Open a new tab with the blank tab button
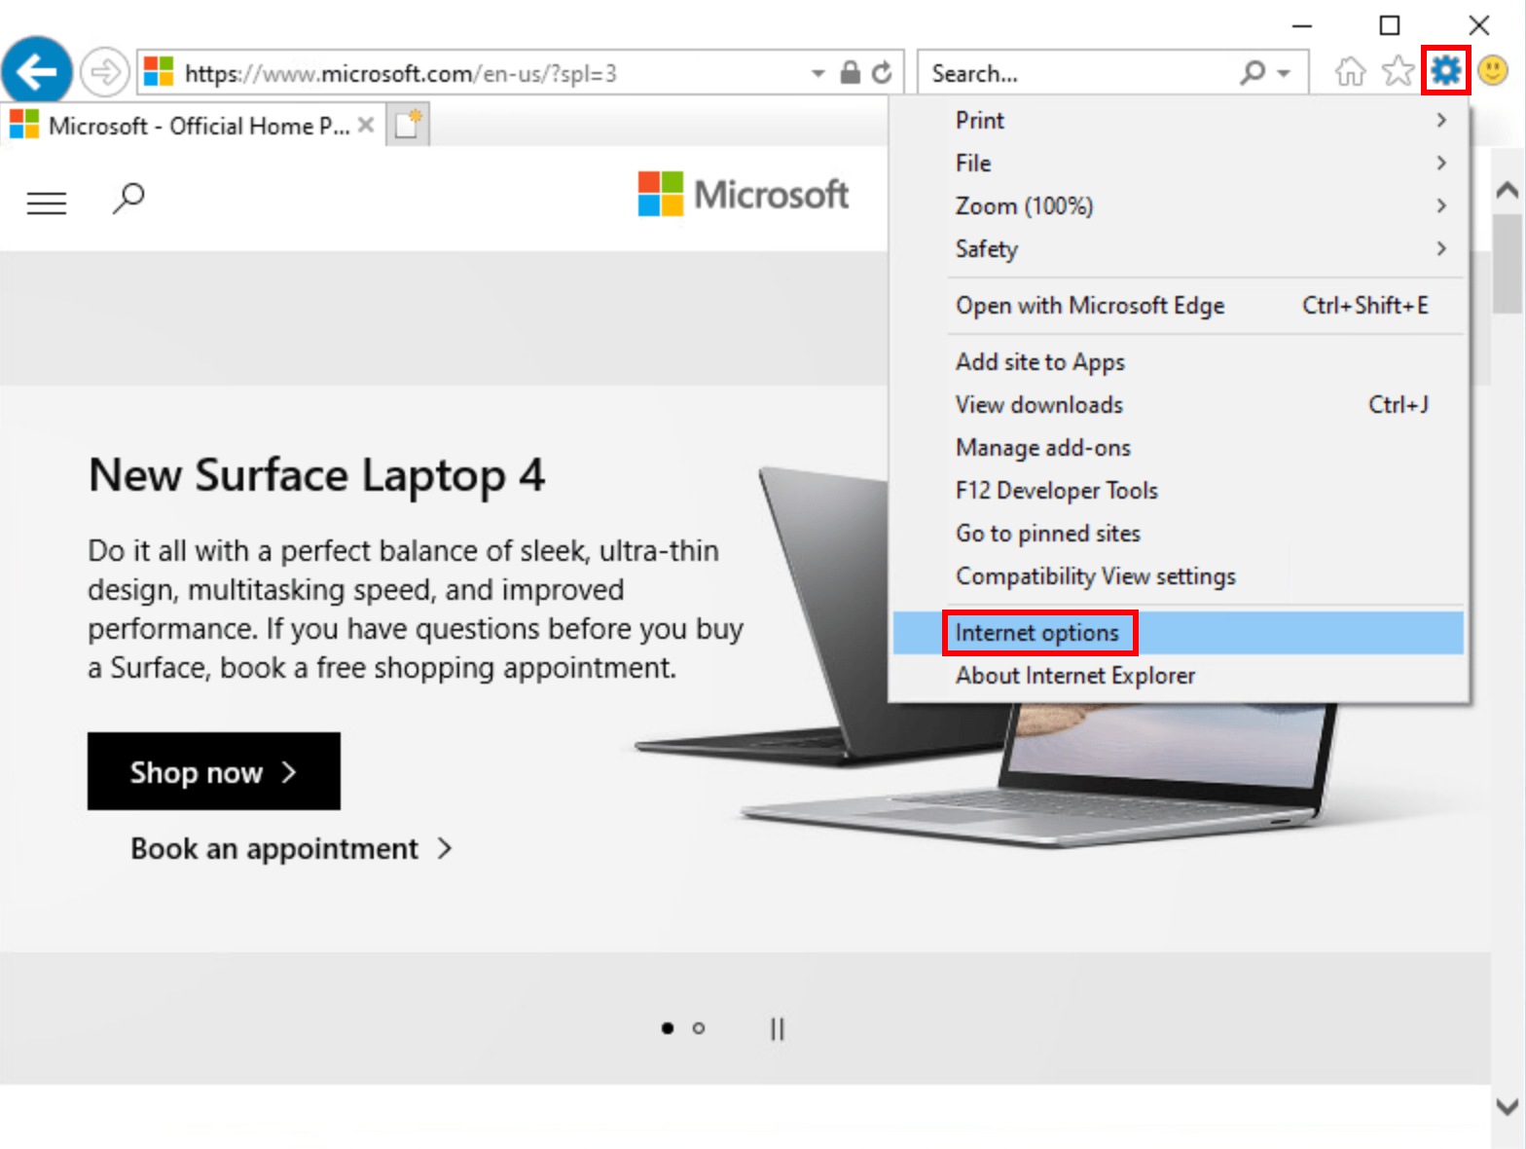 tap(408, 126)
